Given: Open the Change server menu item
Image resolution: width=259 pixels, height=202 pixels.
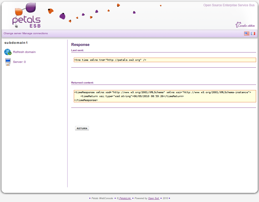Looking at the screenshot, I should pos(13,33).
